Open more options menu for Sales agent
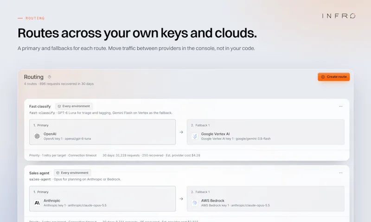 pyautogui.click(x=341, y=173)
